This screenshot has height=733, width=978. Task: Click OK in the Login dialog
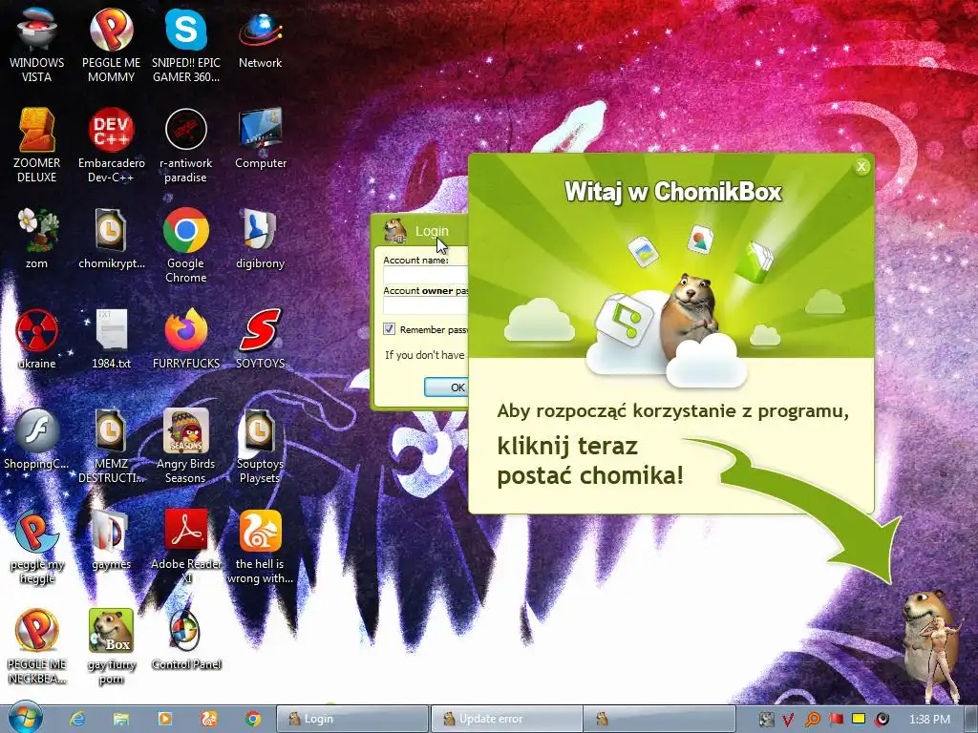[x=447, y=387]
